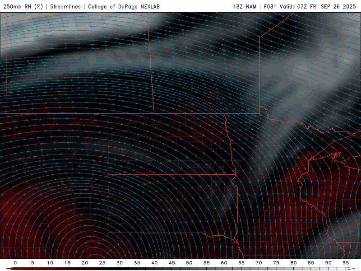Click the "30" colorbar tick label
The height and width of the screenshot is (271, 361).
[x=120, y=263]
